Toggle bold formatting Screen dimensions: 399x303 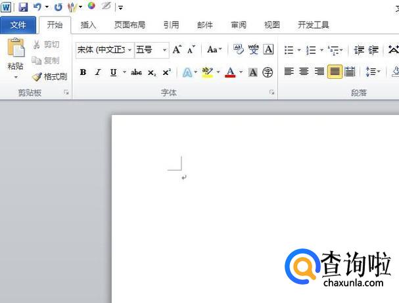click(83, 72)
